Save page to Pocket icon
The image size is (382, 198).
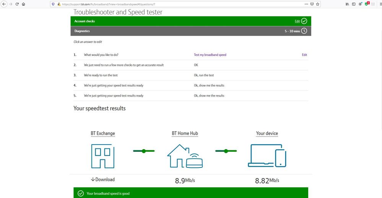[312, 4]
